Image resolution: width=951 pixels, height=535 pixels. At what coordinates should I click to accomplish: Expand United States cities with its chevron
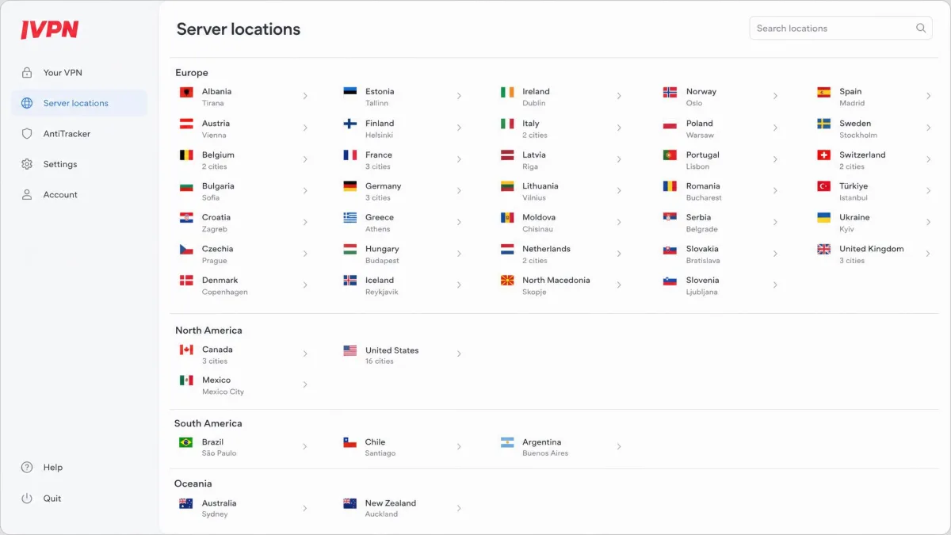pyautogui.click(x=459, y=354)
